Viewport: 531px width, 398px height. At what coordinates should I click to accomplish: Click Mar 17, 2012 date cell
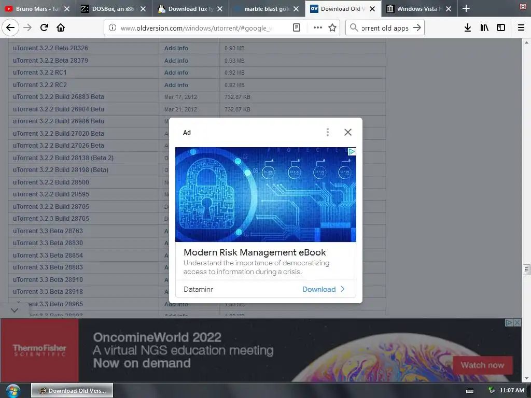click(x=180, y=97)
